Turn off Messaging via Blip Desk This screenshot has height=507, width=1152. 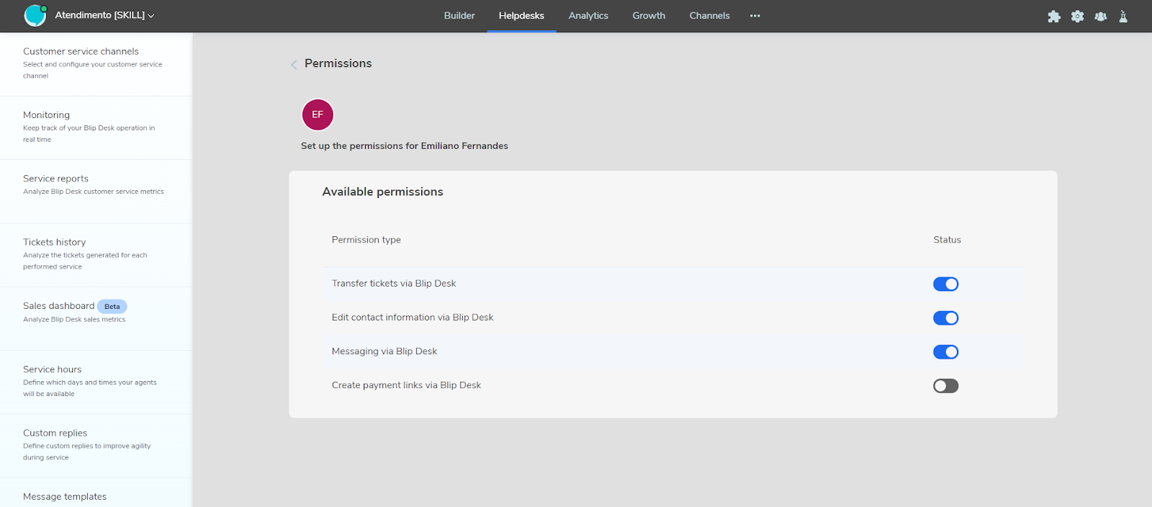tap(945, 351)
